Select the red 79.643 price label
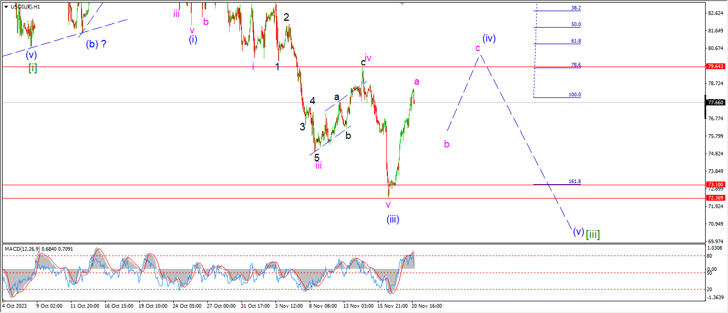 coord(715,67)
